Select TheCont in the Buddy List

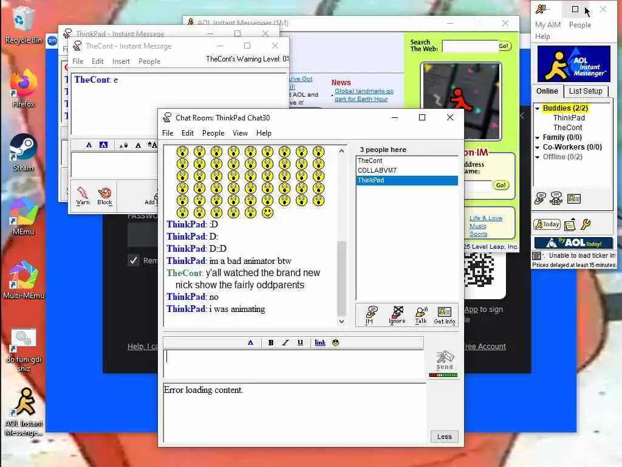coord(568,128)
